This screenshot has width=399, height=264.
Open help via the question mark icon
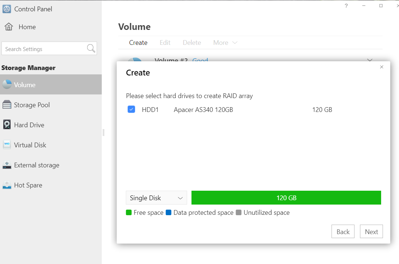tap(346, 5)
